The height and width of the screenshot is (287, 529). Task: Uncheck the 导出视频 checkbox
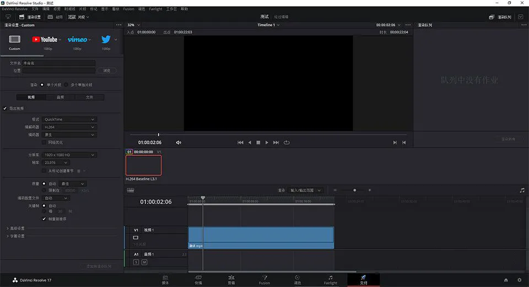point(5,109)
